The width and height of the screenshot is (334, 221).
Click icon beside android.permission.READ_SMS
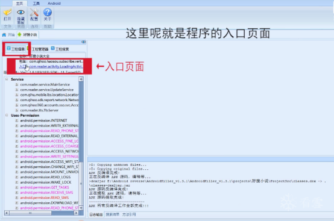click(x=17, y=198)
